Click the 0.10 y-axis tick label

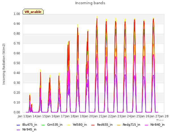point(17,102)
